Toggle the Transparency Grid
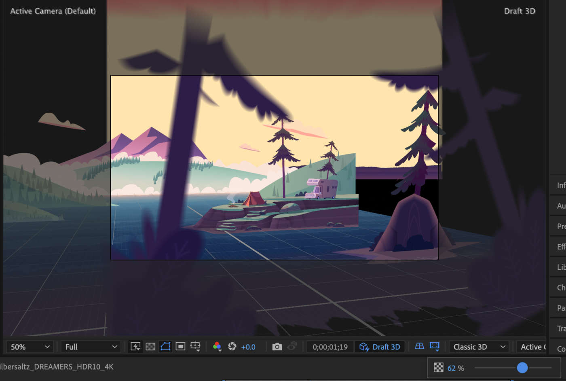The image size is (566, 381). (x=150, y=347)
